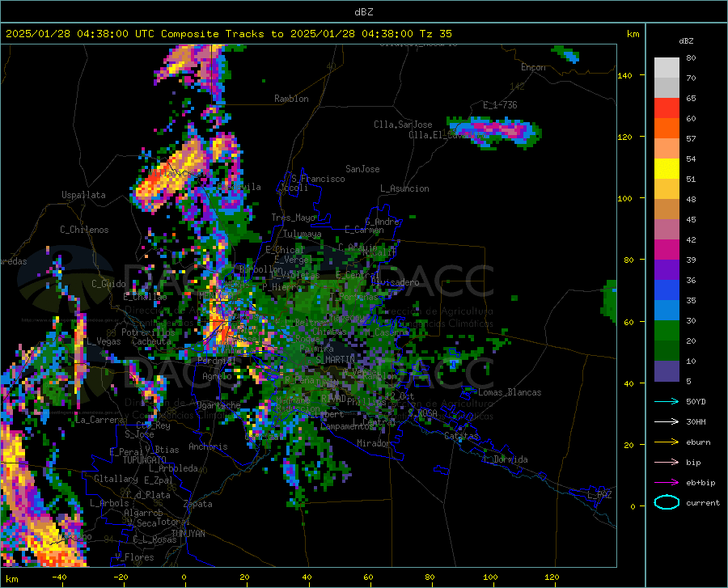728x588 pixels.
Task: Click the Cacheuta label
Action: 151,341
